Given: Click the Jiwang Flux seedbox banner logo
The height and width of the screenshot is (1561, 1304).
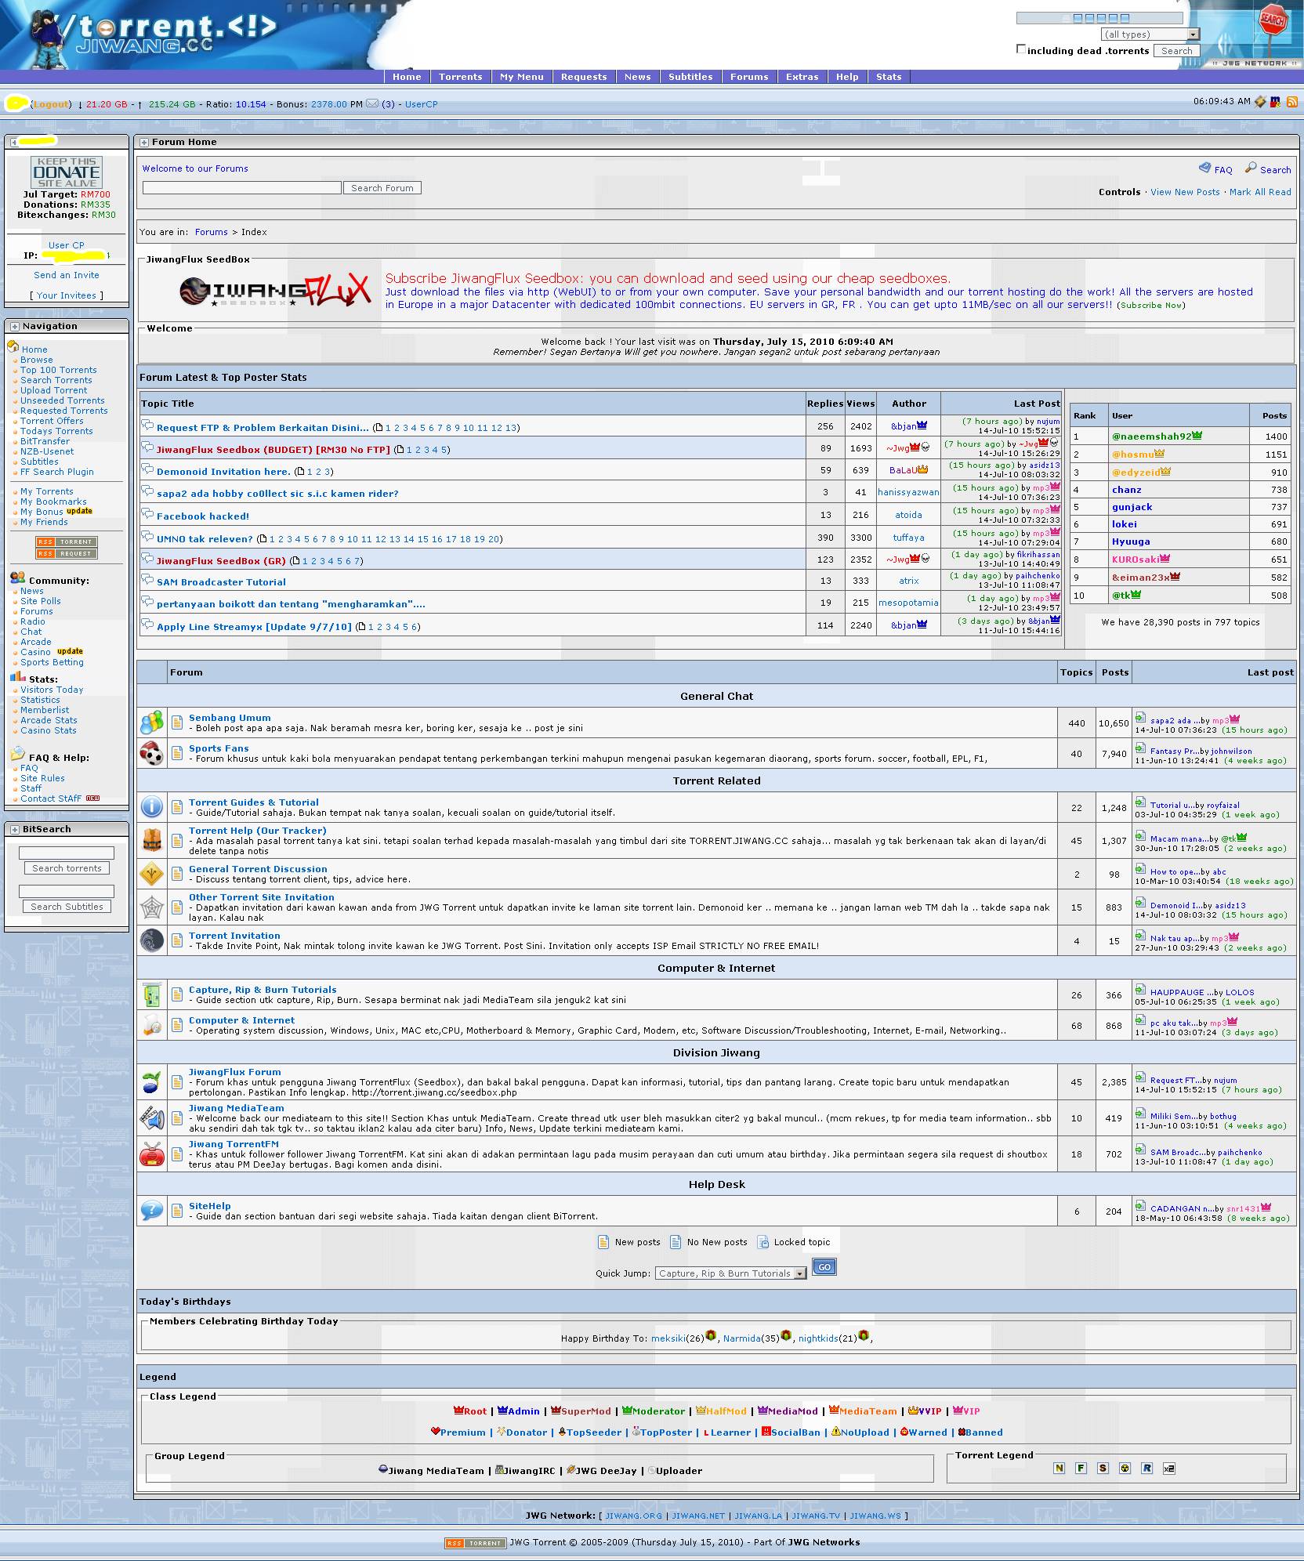Looking at the screenshot, I should 274,290.
